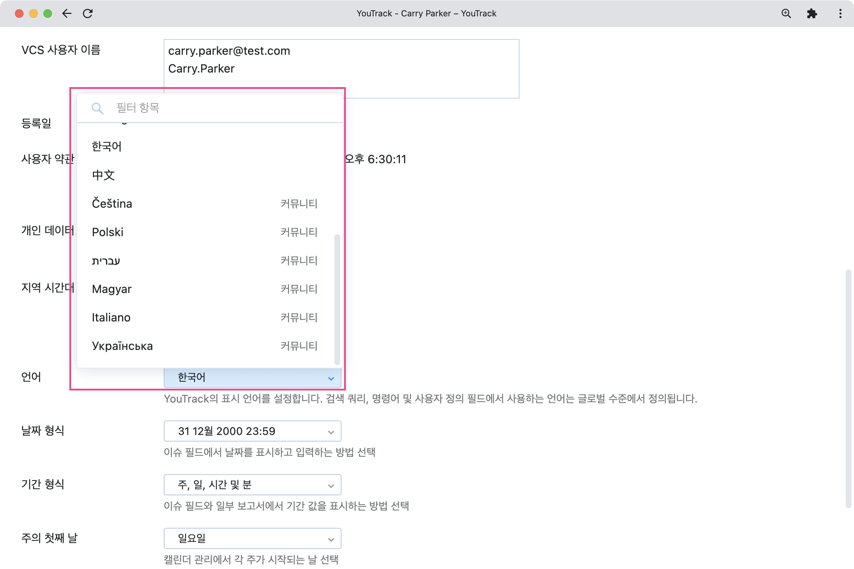Screen dimensions: 854x569
Task: Select the Magyar language option
Action: pos(111,289)
